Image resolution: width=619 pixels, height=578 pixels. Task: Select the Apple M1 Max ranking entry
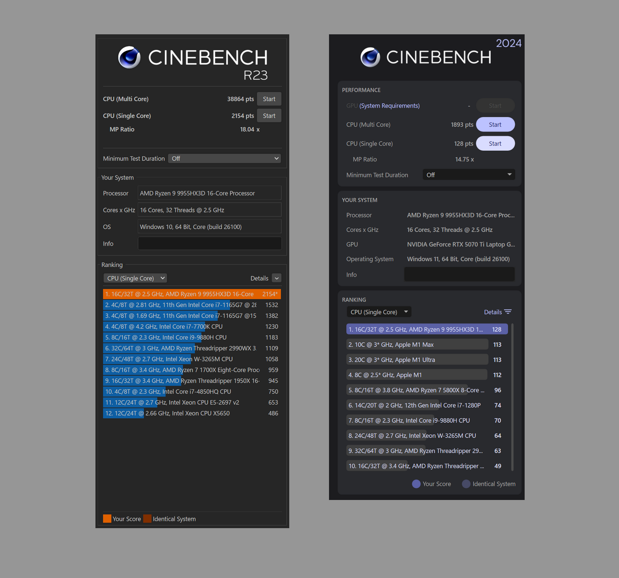[x=417, y=344]
